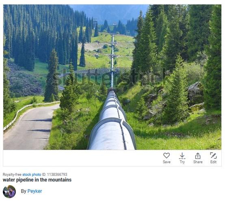Click the water pipeline photo preview
The height and width of the screenshot is (201, 225).
click(x=112, y=77)
